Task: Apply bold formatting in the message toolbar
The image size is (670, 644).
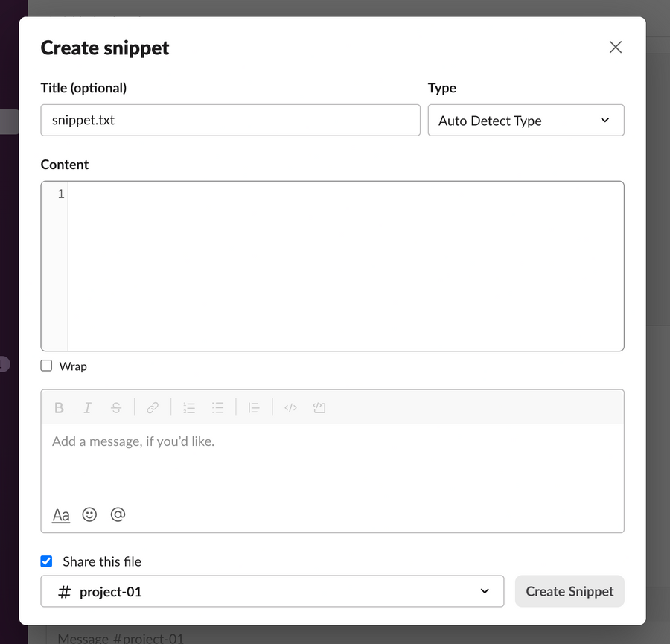Action: tap(59, 407)
